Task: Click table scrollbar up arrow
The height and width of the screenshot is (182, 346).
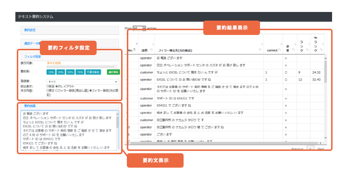Action: point(325,58)
